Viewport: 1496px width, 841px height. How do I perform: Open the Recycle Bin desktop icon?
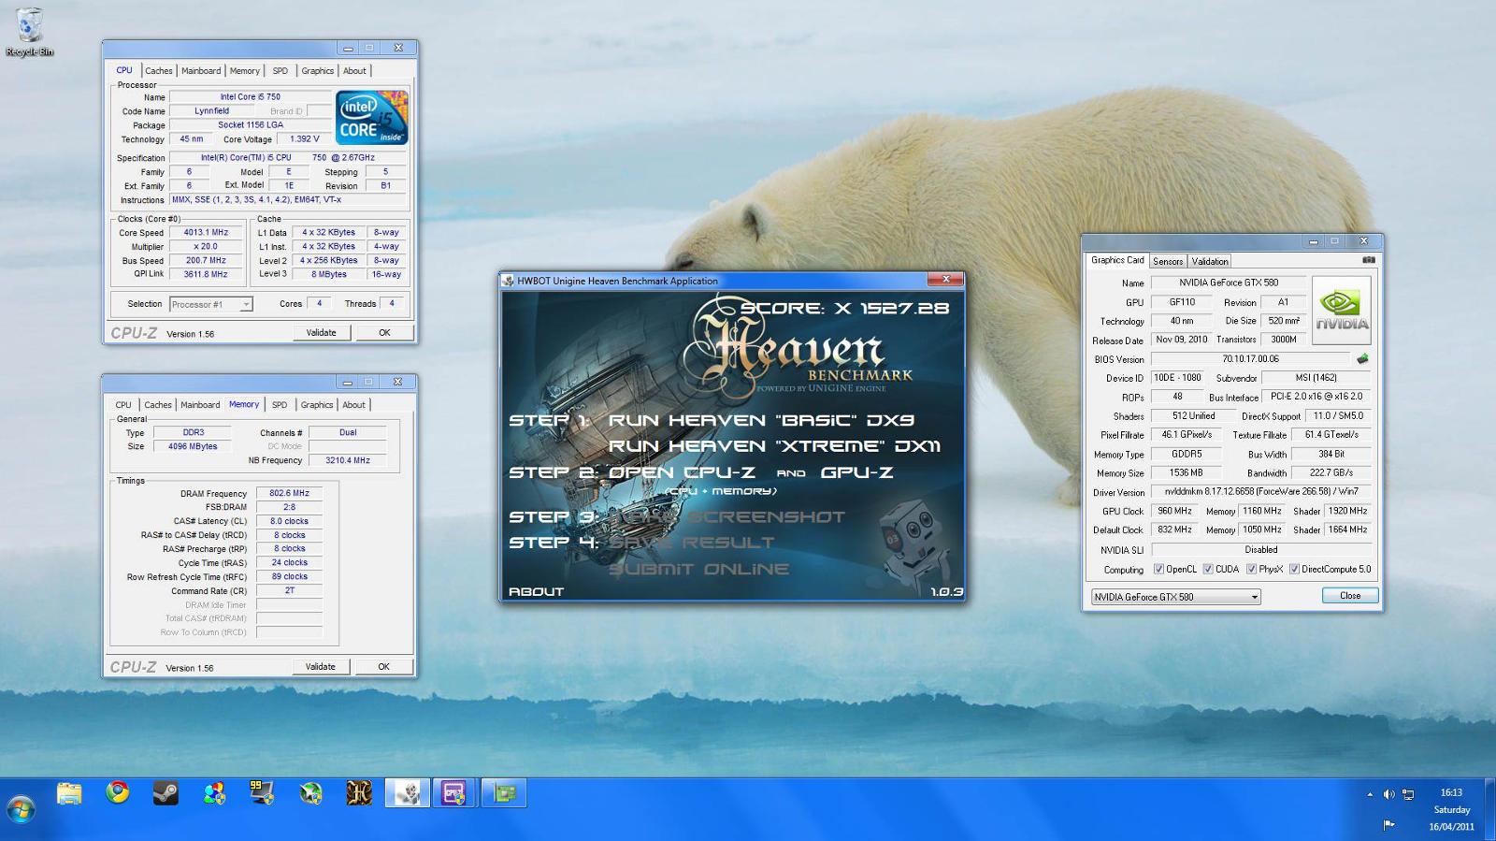click(29, 33)
